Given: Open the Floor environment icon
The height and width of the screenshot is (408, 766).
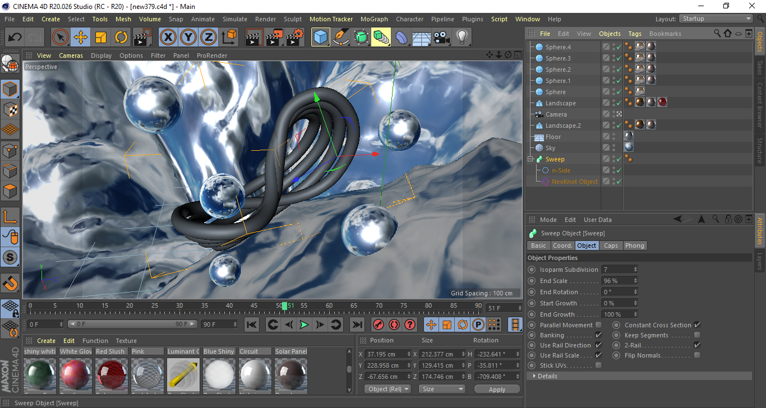Looking at the screenshot, I should [x=421, y=38].
